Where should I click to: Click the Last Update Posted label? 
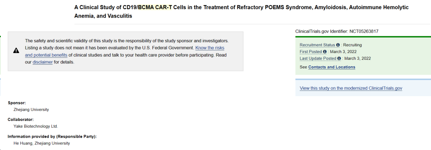tap(318, 59)
